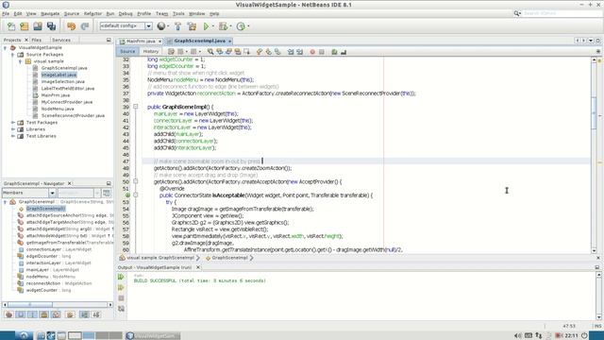Image resolution: width=604 pixels, height=340 pixels.
Task: Open the Members dropdown in Navigator
Action: [x=52, y=193]
